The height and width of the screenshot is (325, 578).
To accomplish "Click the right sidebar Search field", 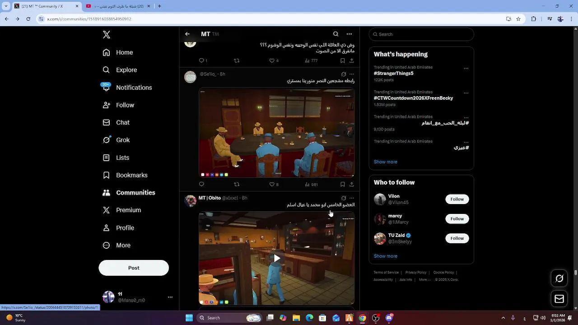I will coord(421,34).
